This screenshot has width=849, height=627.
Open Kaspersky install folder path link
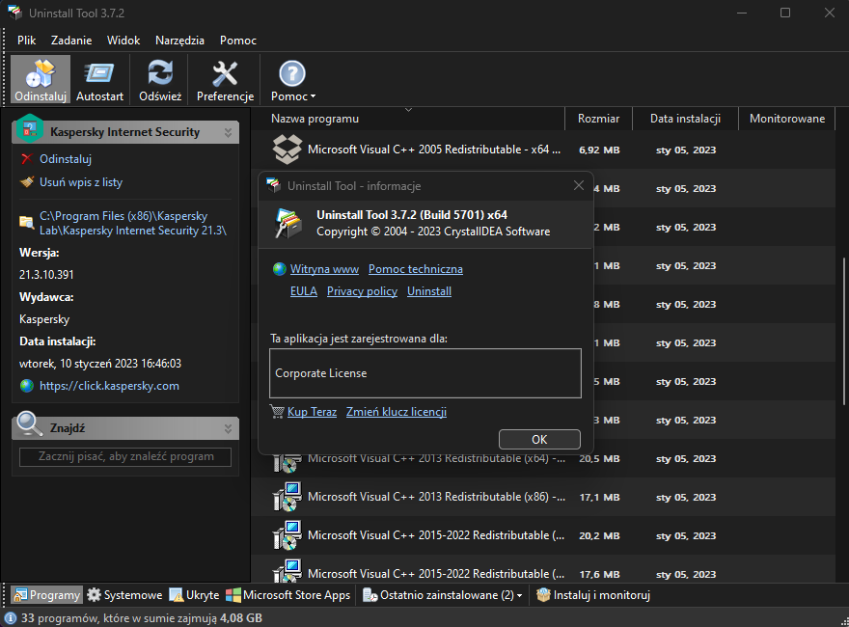click(x=133, y=223)
